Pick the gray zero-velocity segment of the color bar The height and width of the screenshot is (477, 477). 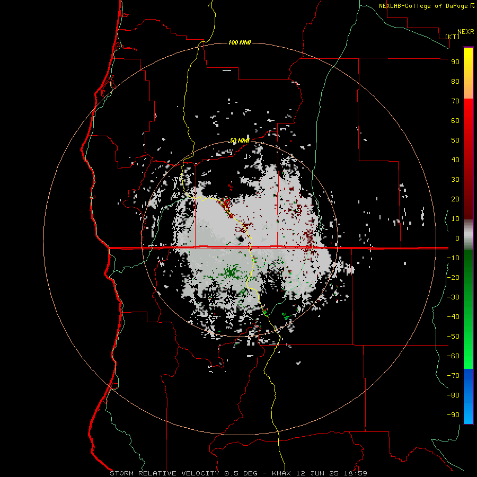click(468, 235)
